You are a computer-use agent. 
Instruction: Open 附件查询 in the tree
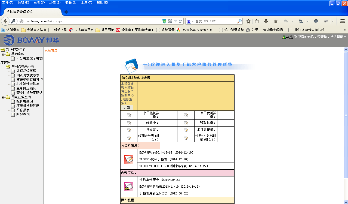coord(23,115)
